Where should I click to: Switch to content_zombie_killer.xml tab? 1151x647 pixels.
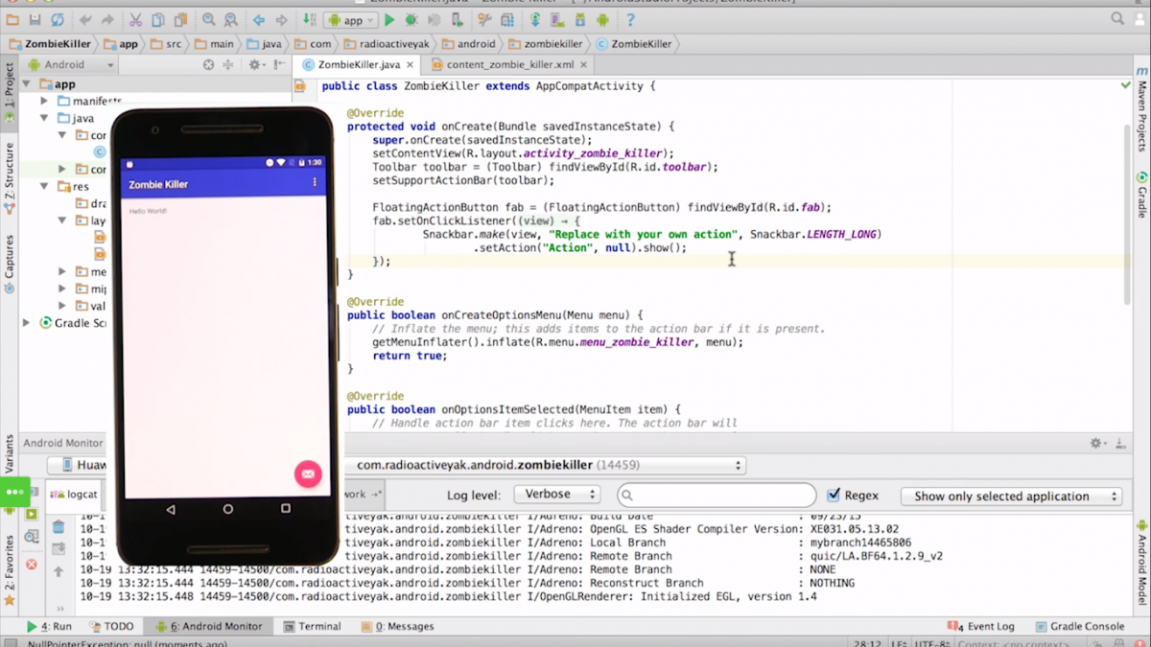point(509,65)
